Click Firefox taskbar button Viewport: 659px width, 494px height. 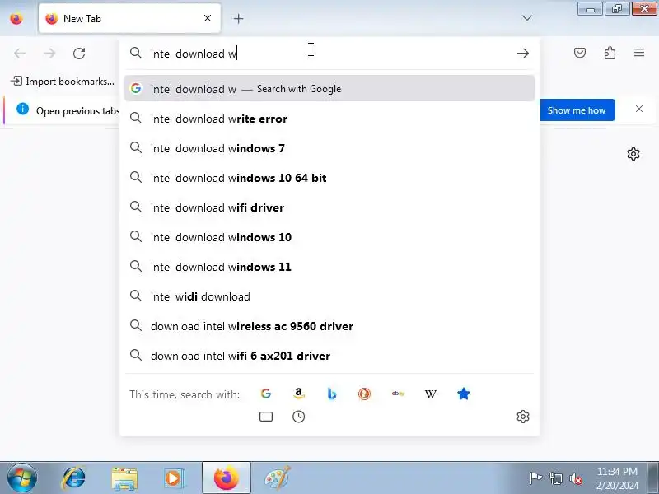226,478
